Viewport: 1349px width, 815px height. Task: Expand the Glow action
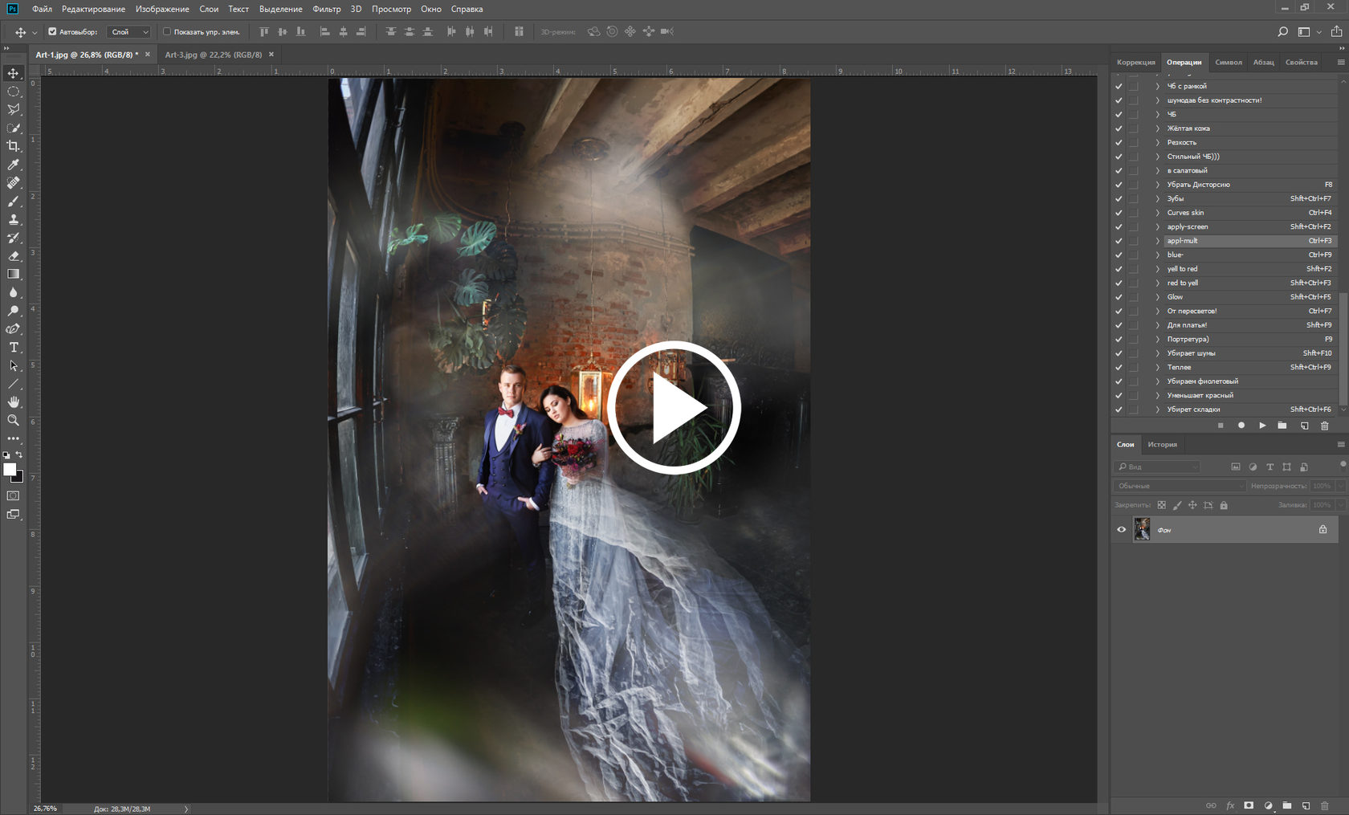tap(1157, 297)
